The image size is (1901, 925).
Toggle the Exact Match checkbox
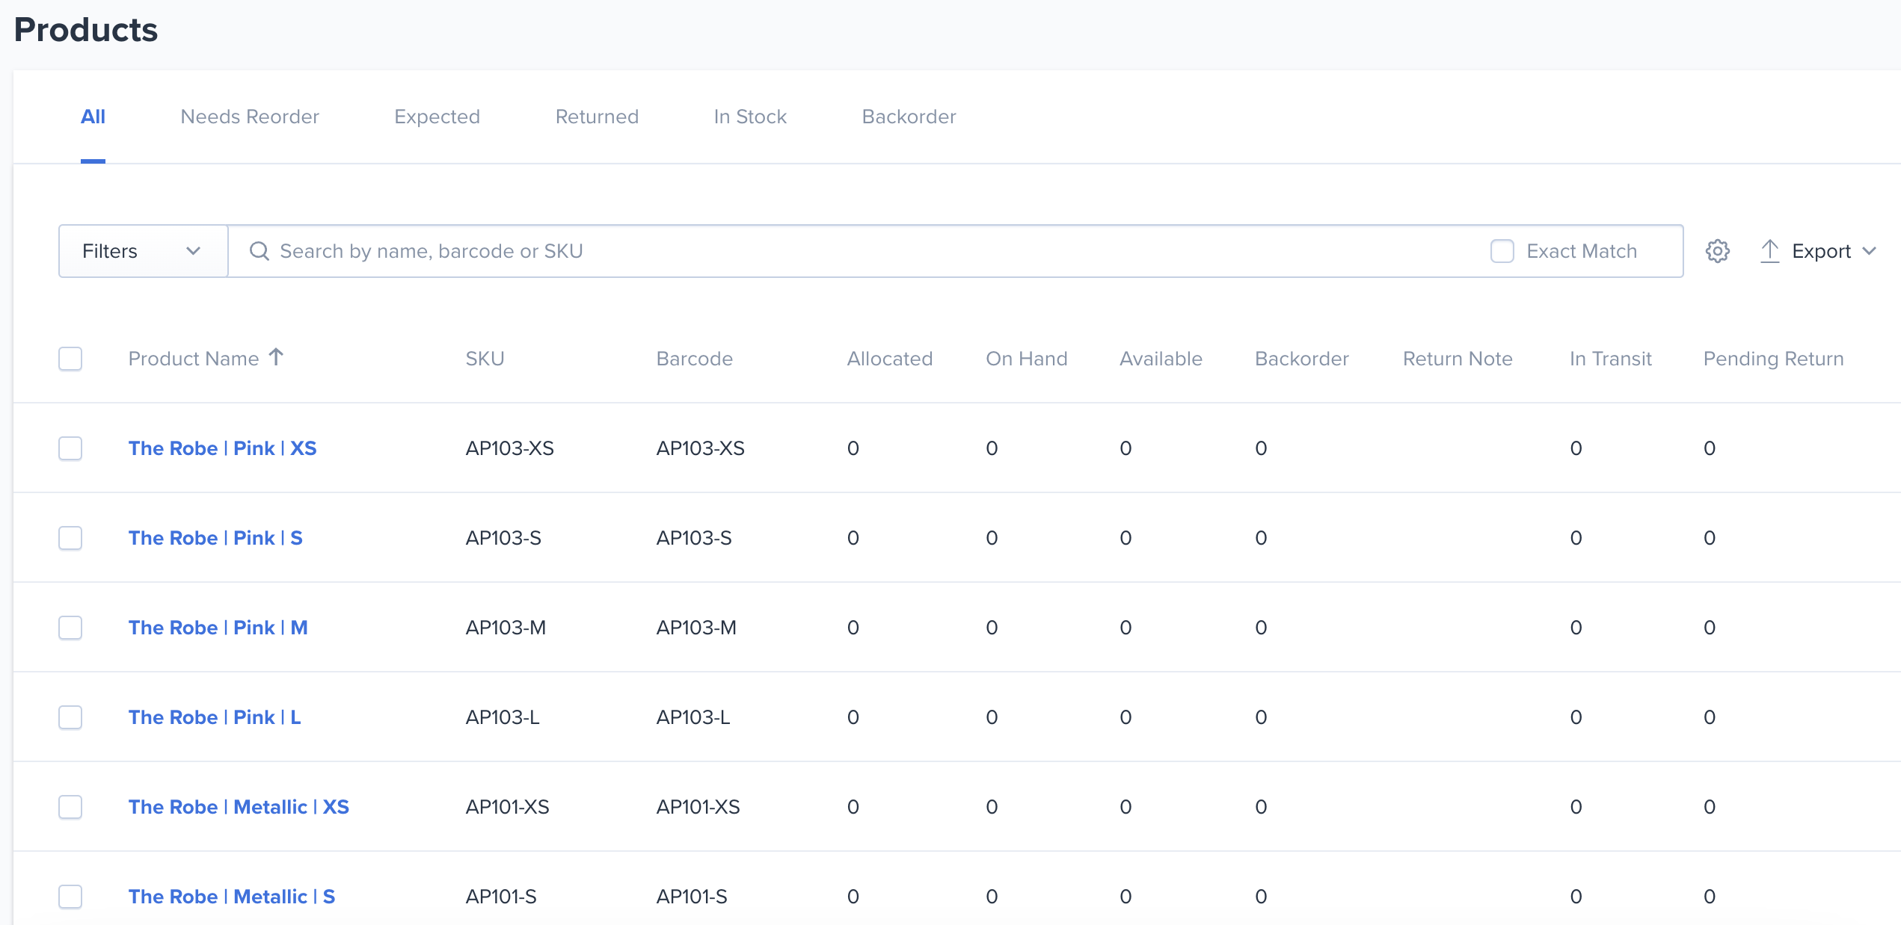1502,251
